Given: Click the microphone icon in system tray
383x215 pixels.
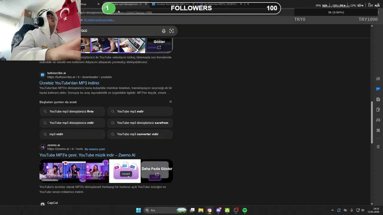Looking at the screenshot, I should 352,210.
